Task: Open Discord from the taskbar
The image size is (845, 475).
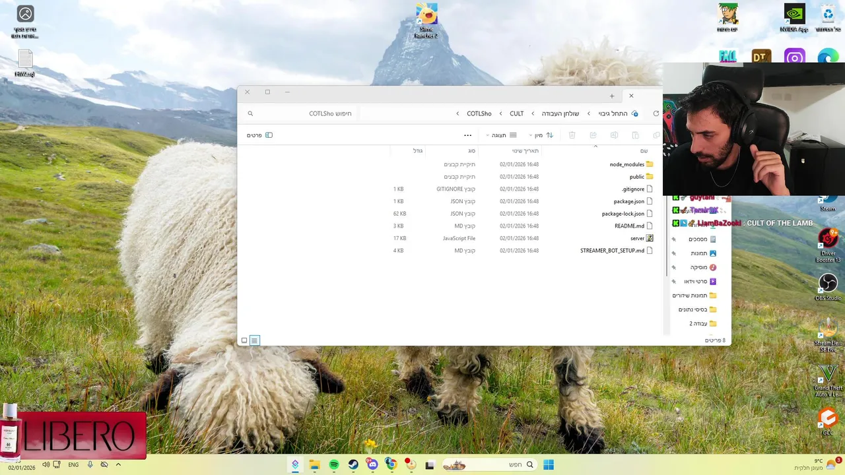Action: coord(372,465)
